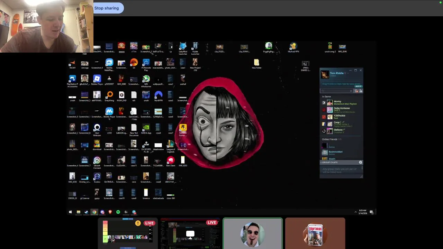
Task: Click the Stop sharing button
Action: (107, 8)
